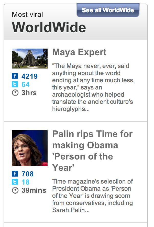Click the Twitter icon on the Palin story
Image resolution: width=154 pixels, height=227 pixels.
pyautogui.click(x=15, y=182)
